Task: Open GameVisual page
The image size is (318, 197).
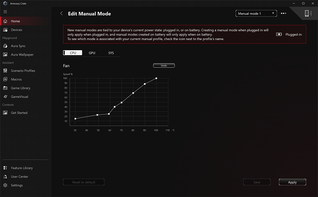Action: pos(26,97)
